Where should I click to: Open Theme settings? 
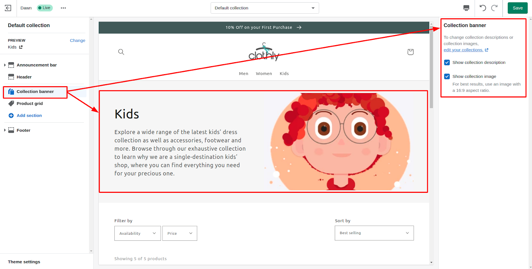tap(24, 262)
